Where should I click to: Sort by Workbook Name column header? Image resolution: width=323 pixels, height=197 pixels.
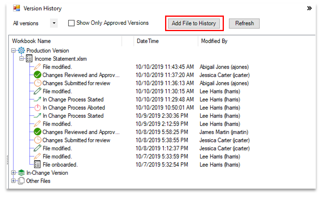(x=31, y=41)
